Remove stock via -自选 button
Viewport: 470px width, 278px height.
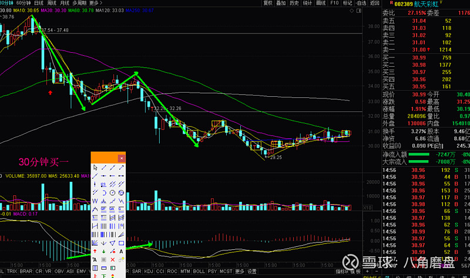(361, 3)
